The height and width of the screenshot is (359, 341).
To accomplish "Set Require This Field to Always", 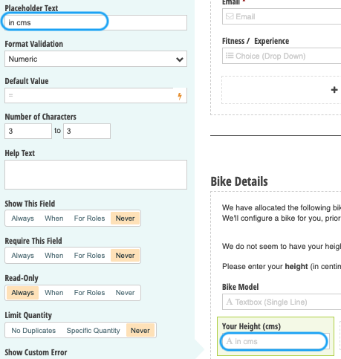I will click(22, 256).
